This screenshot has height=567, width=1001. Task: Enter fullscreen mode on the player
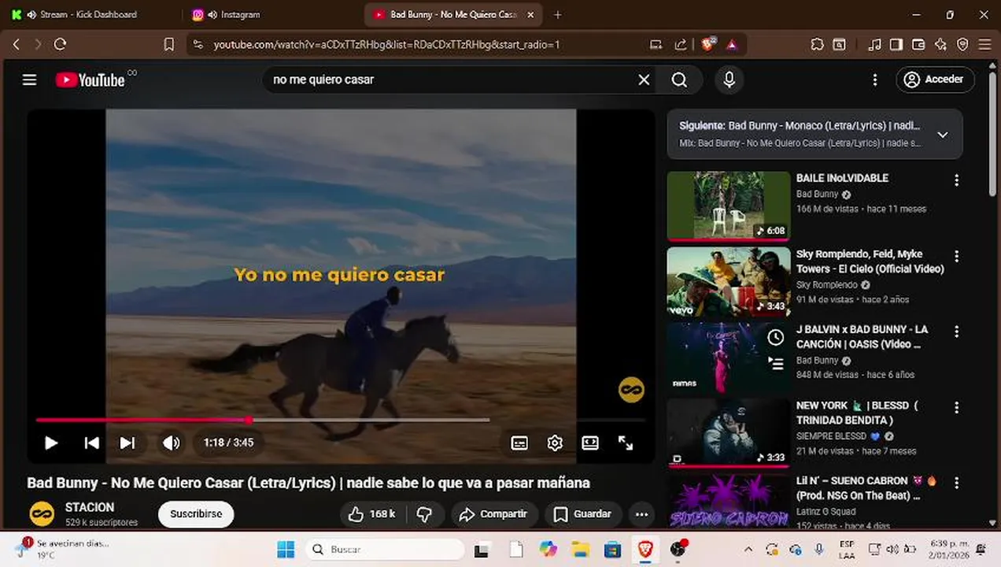point(626,443)
